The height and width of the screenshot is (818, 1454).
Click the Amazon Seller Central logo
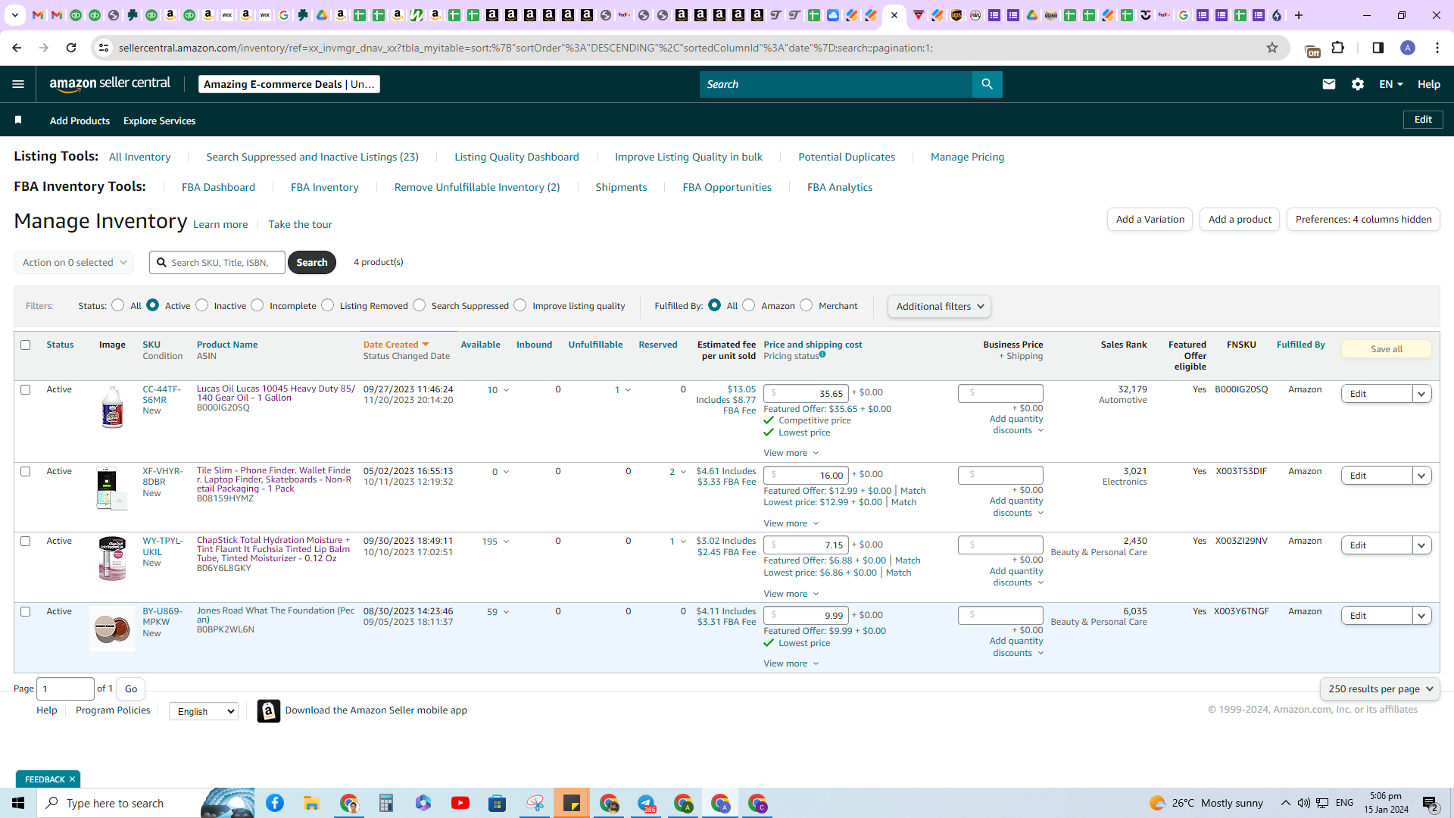coord(110,84)
